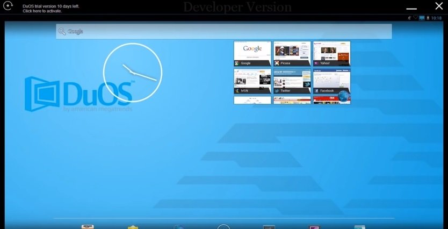Open the Picasa bookmark thumbnail
448x229 pixels.
(x=292, y=53)
